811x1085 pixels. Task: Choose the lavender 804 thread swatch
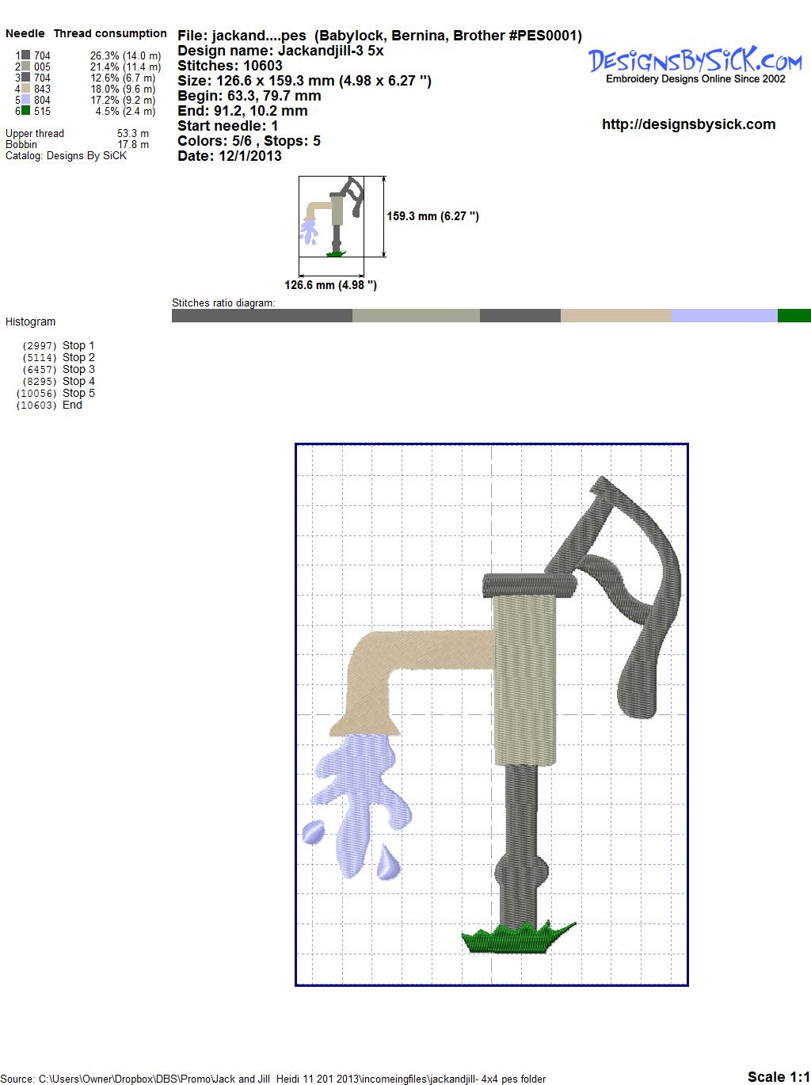pyautogui.click(x=26, y=100)
